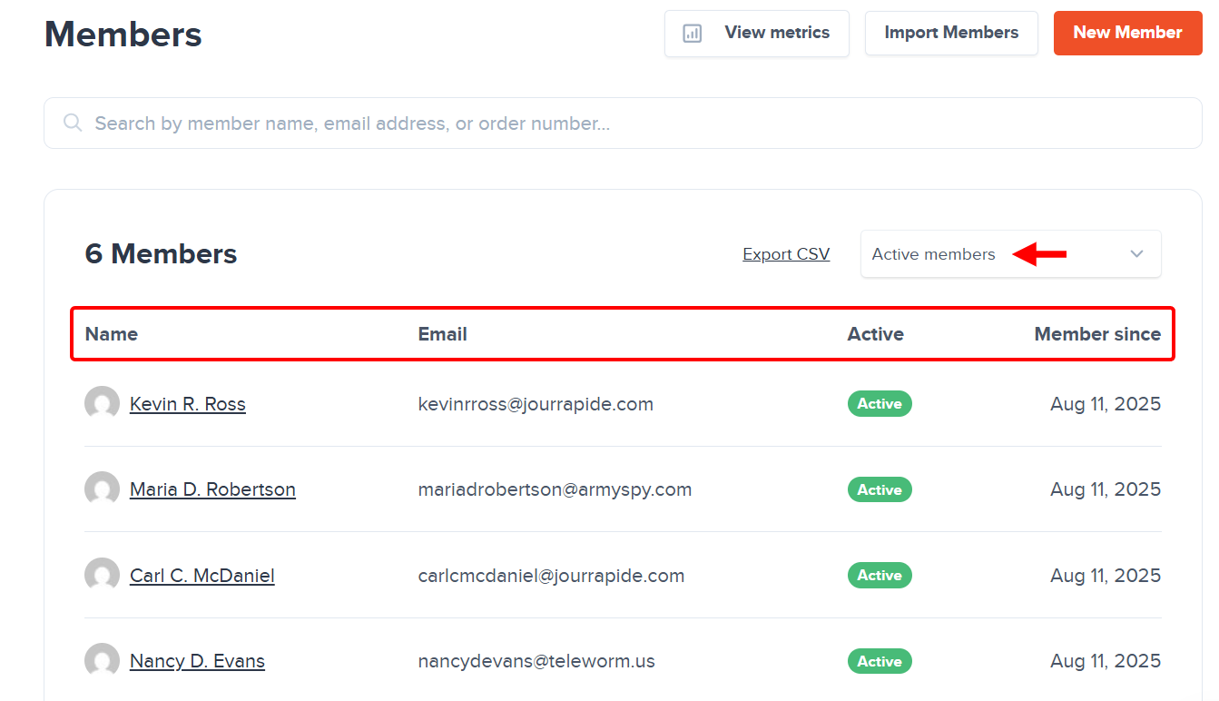1219x701 pixels.
Task: Click Kevin R. Ross member since date
Action: click(1106, 404)
